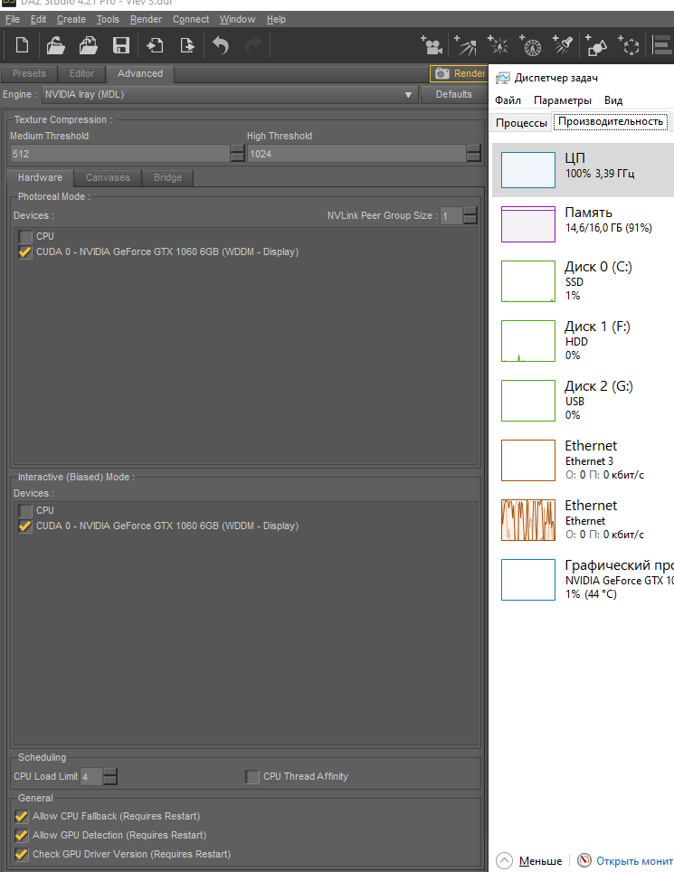Open the Window menu
The image size is (674, 872).
coord(237,20)
